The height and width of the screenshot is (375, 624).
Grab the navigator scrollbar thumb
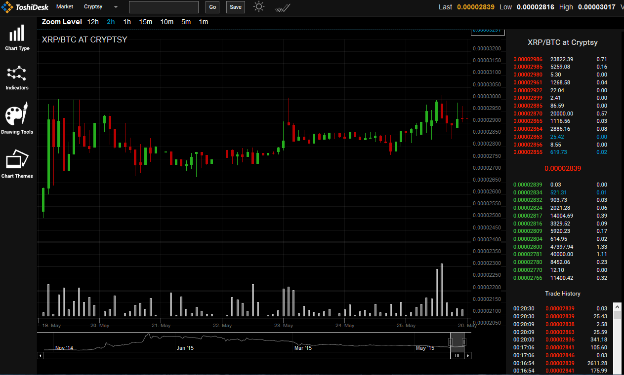point(458,355)
